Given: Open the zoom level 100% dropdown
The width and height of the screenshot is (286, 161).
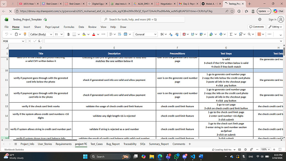Looking at the screenshot, I should [x=265, y=150].
